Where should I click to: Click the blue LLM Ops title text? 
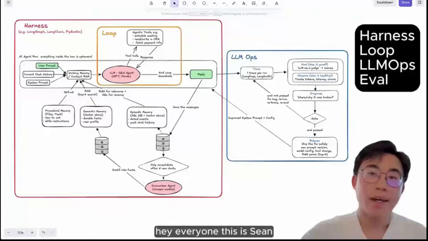click(244, 57)
